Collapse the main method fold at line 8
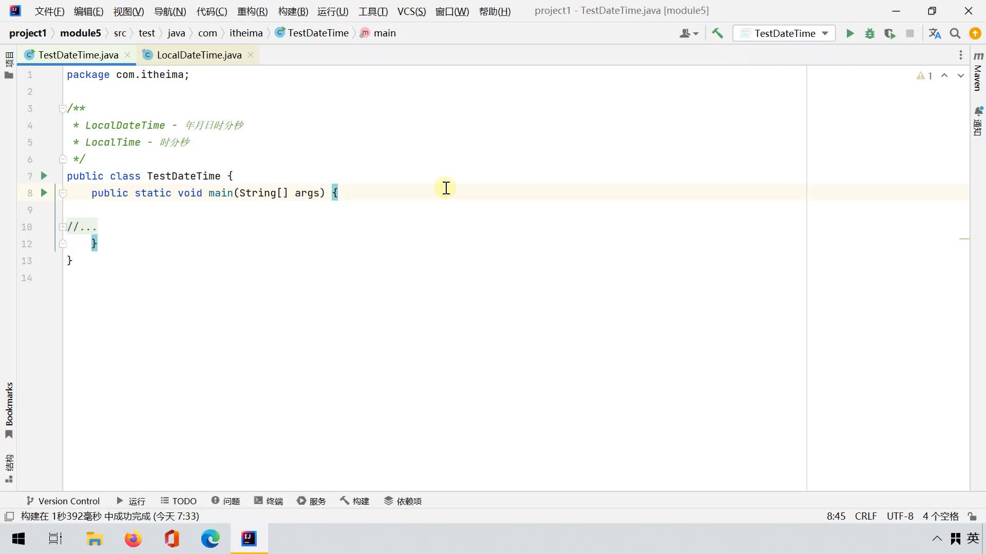986x554 pixels. [63, 193]
